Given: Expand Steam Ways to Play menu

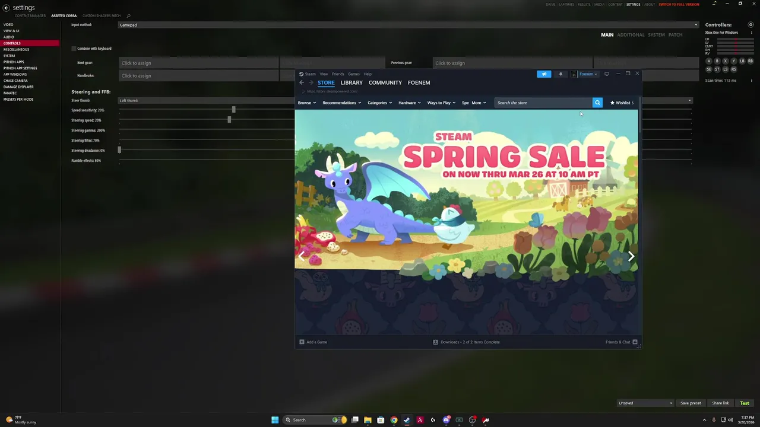Looking at the screenshot, I should pyautogui.click(x=441, y=103).
